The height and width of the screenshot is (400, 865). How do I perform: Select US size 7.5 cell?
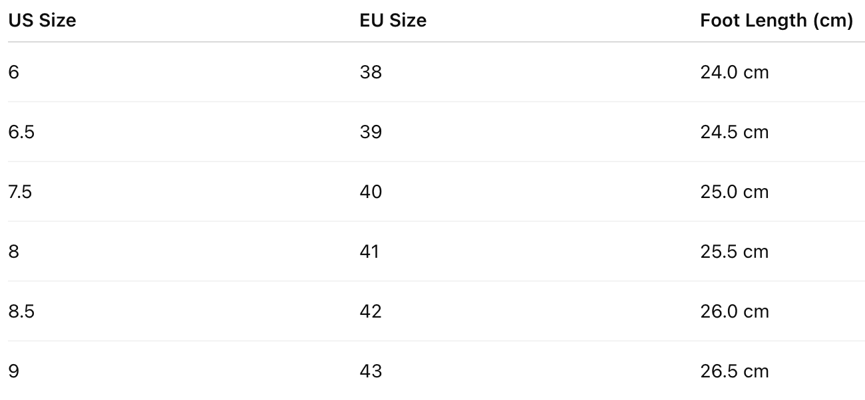[21, 191]
